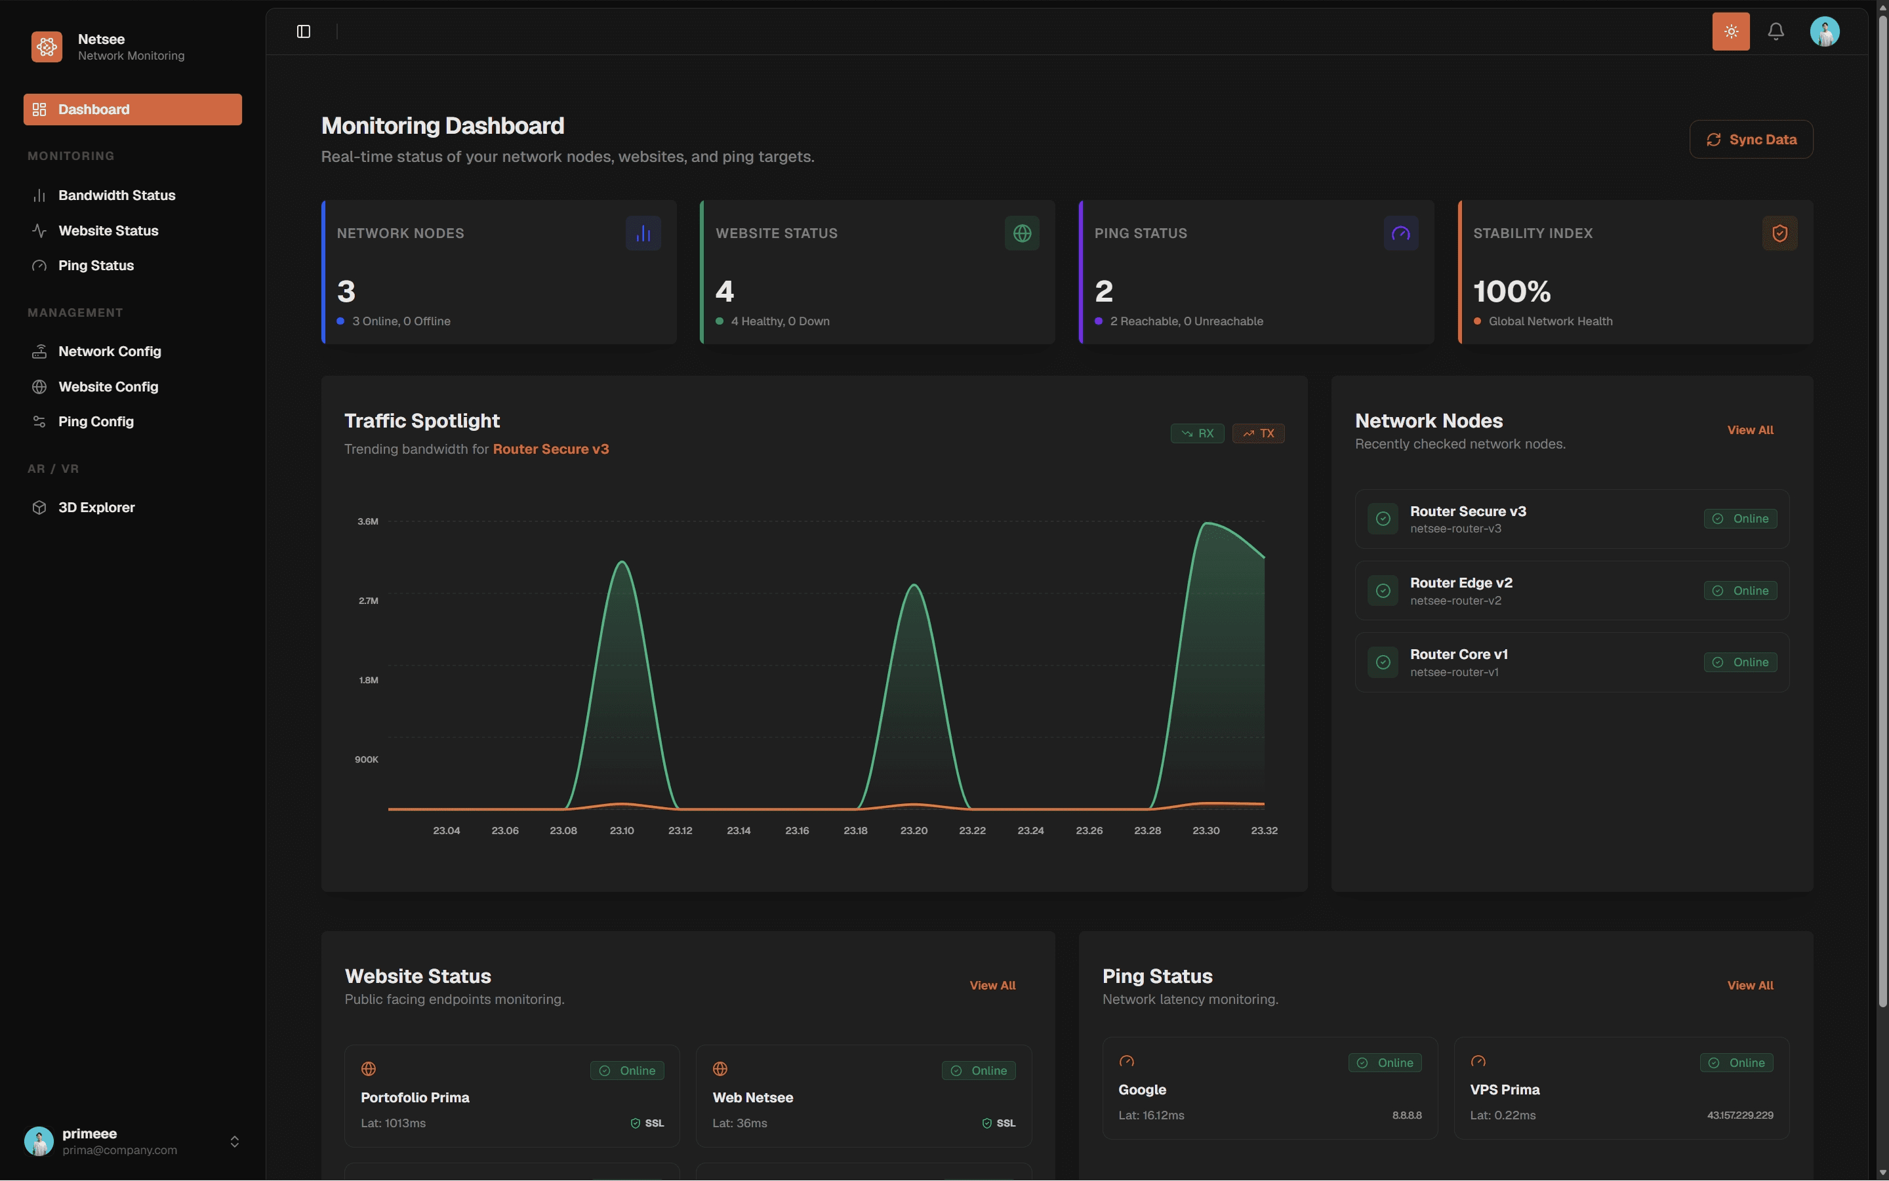The image size is (1889, 1181).
Task: Click Online badge for Router Core v1
Action: (x=1740, y=662)
